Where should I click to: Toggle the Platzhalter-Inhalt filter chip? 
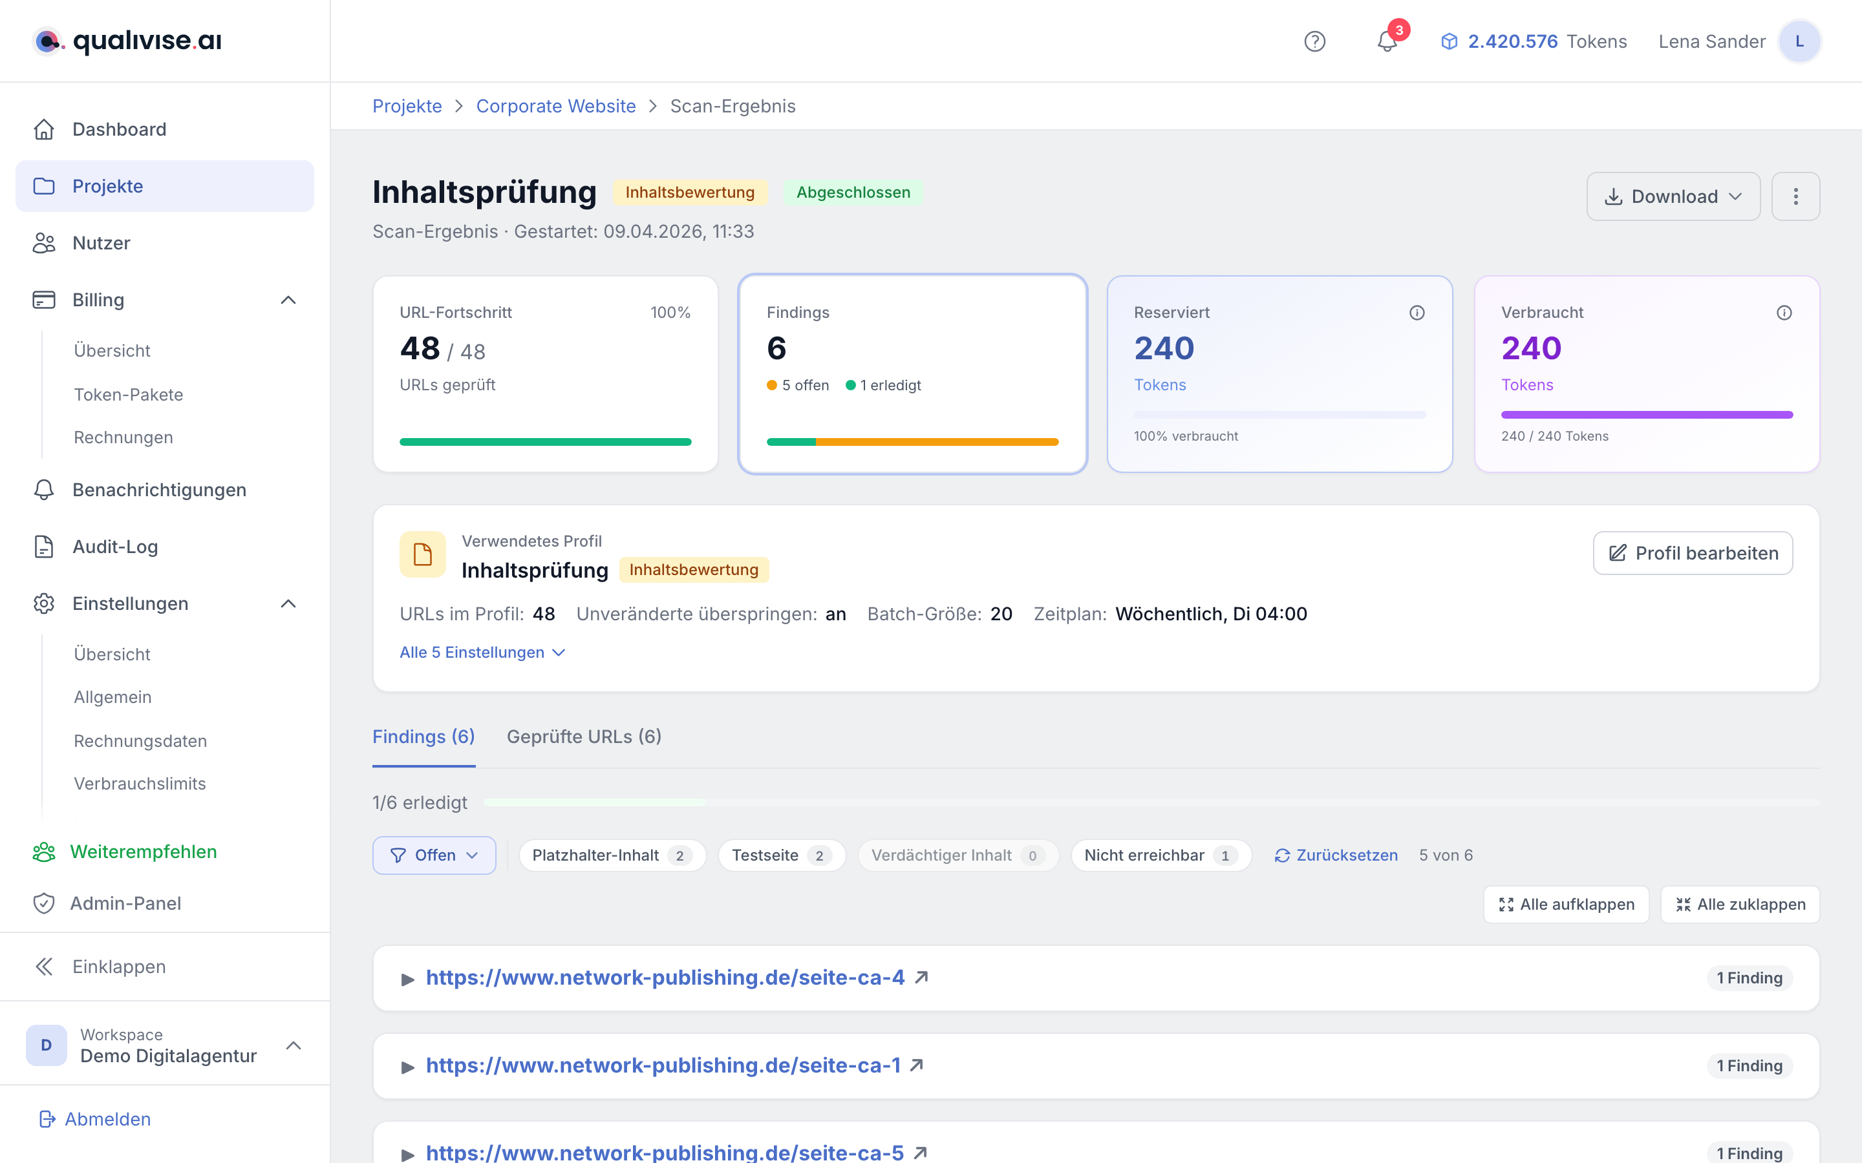[612, 855]
